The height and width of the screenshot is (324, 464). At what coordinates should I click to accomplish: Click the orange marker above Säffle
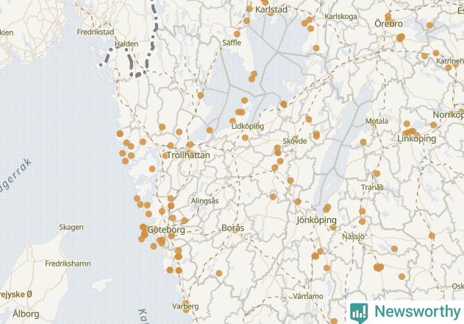[237, 34]
